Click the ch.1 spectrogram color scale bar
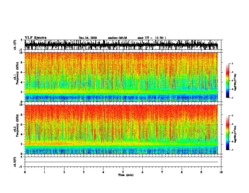The width and height of the screenshot is (249, 193). [227, 81]
